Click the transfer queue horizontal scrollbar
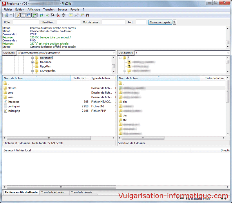This screenshot has width=232, height=203. [61, 187]
